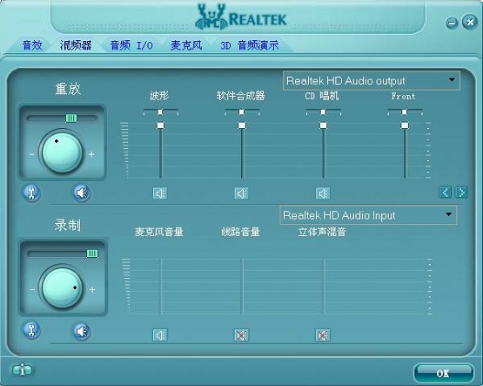Open the 3D 音频演示 tab
The width and height of the screenshot is (483, 386).
coord(250,45)
